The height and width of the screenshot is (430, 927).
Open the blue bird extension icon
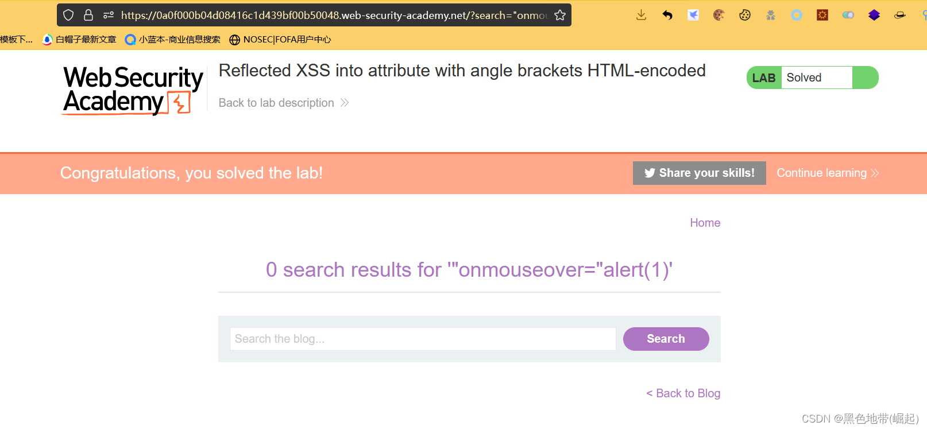click(693, 15)
